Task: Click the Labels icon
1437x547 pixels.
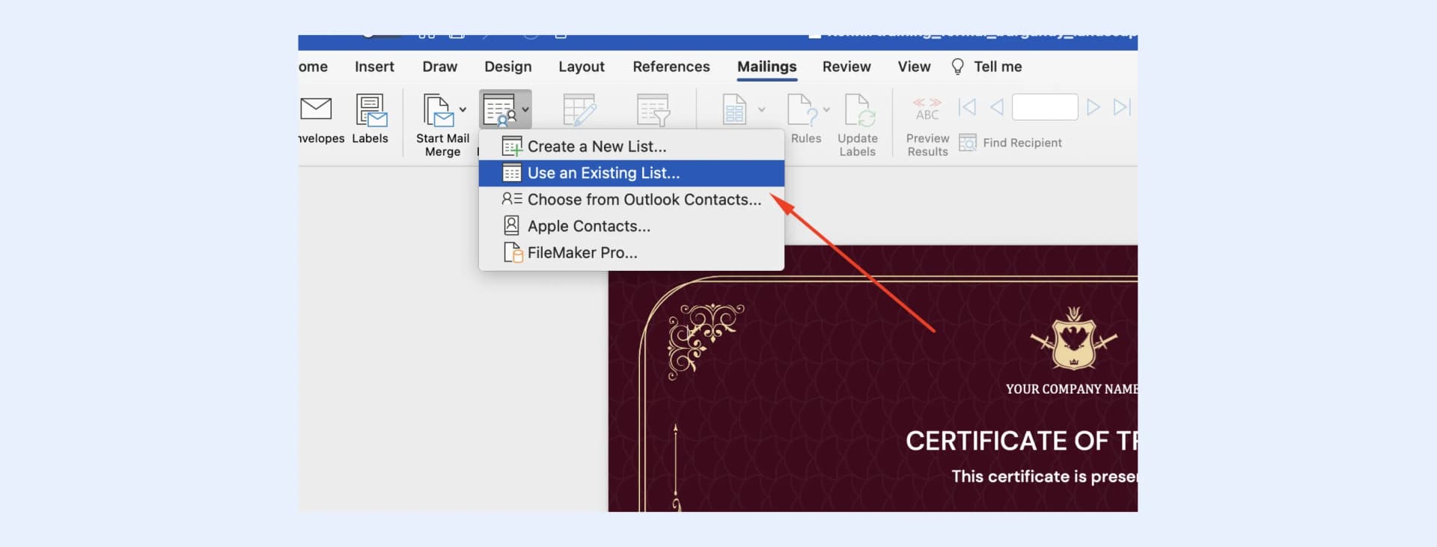Action: [370, 110]
